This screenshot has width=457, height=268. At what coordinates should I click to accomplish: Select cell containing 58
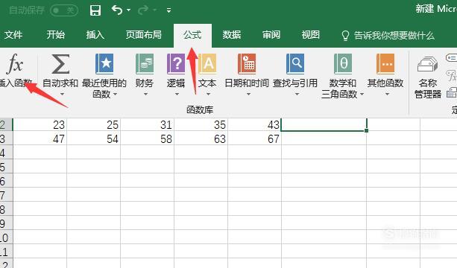(x=147, y=138)
